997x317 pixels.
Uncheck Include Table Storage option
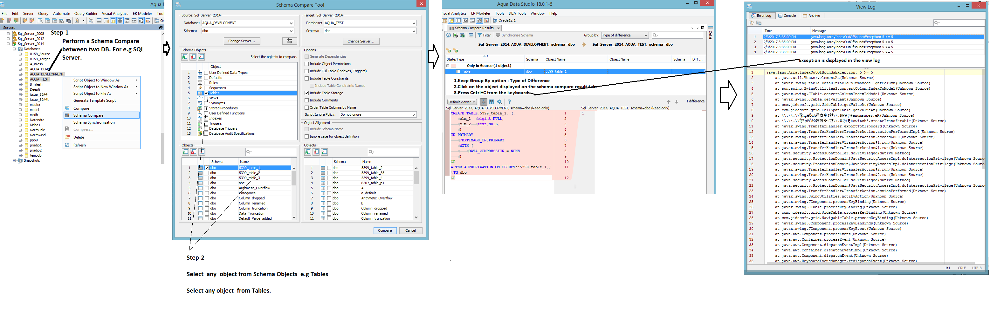point(307,93)
